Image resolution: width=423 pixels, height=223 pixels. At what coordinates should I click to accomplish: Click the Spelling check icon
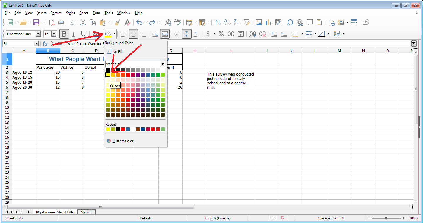coord(177,22)
